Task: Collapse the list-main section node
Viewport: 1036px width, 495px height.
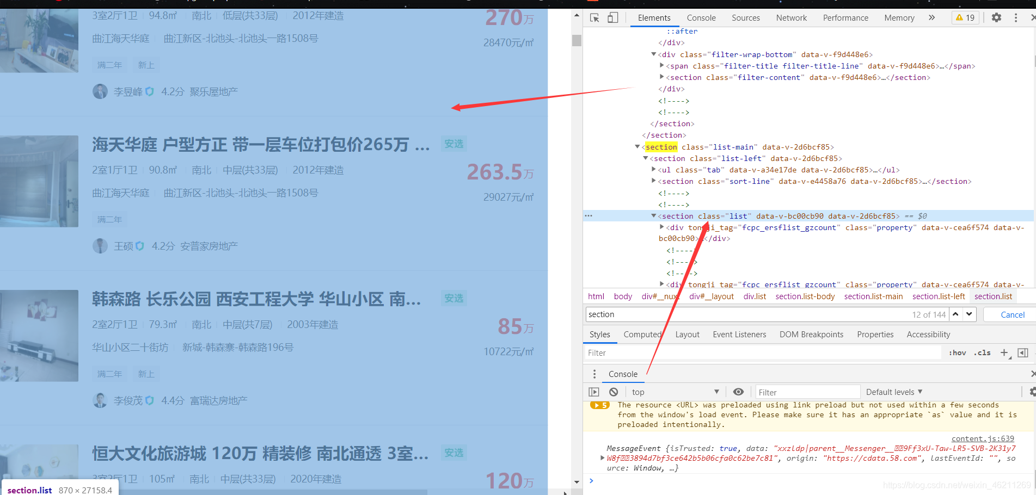Action: point(637,147)
